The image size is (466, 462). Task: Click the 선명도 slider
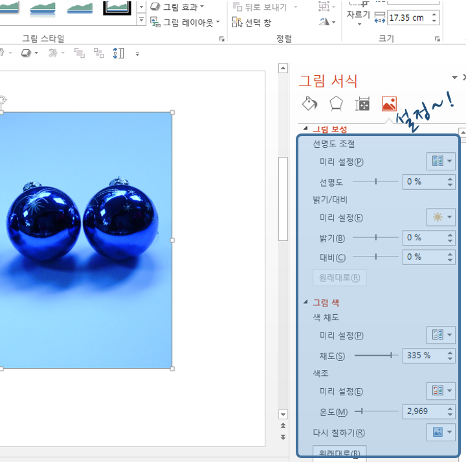click(x=375, y=181)
